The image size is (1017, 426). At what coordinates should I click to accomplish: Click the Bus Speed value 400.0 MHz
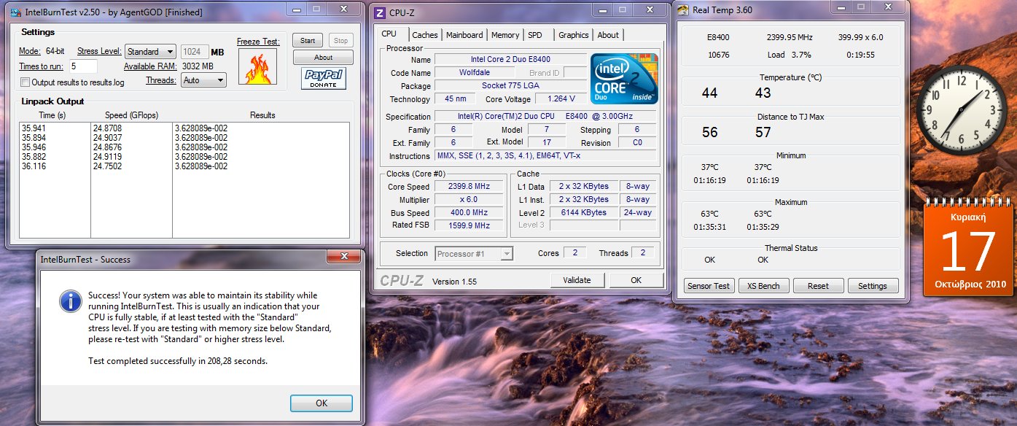(467, 212)
